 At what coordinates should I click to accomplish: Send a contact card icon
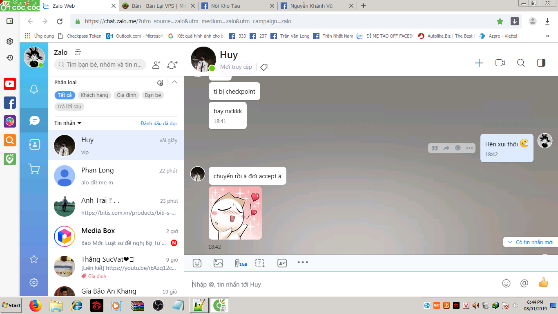point(282,263)
